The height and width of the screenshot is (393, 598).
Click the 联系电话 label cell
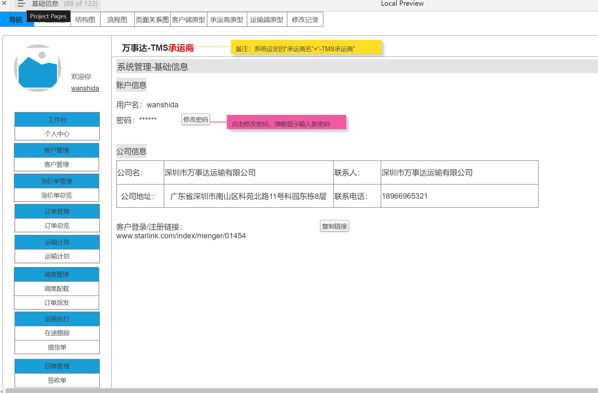tap(357, 196)
